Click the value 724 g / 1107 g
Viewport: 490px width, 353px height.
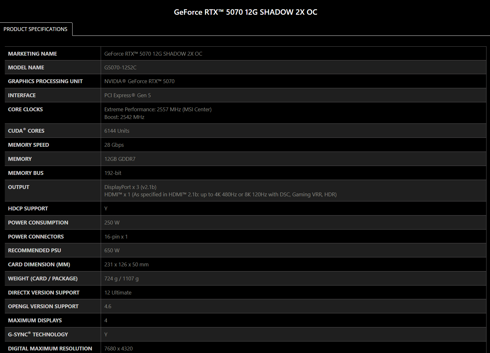coord(121,278)
